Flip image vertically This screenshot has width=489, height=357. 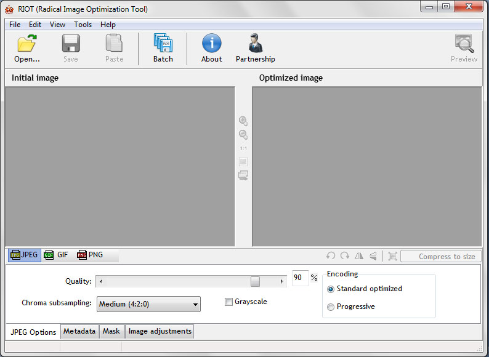[x=373, y=256]
